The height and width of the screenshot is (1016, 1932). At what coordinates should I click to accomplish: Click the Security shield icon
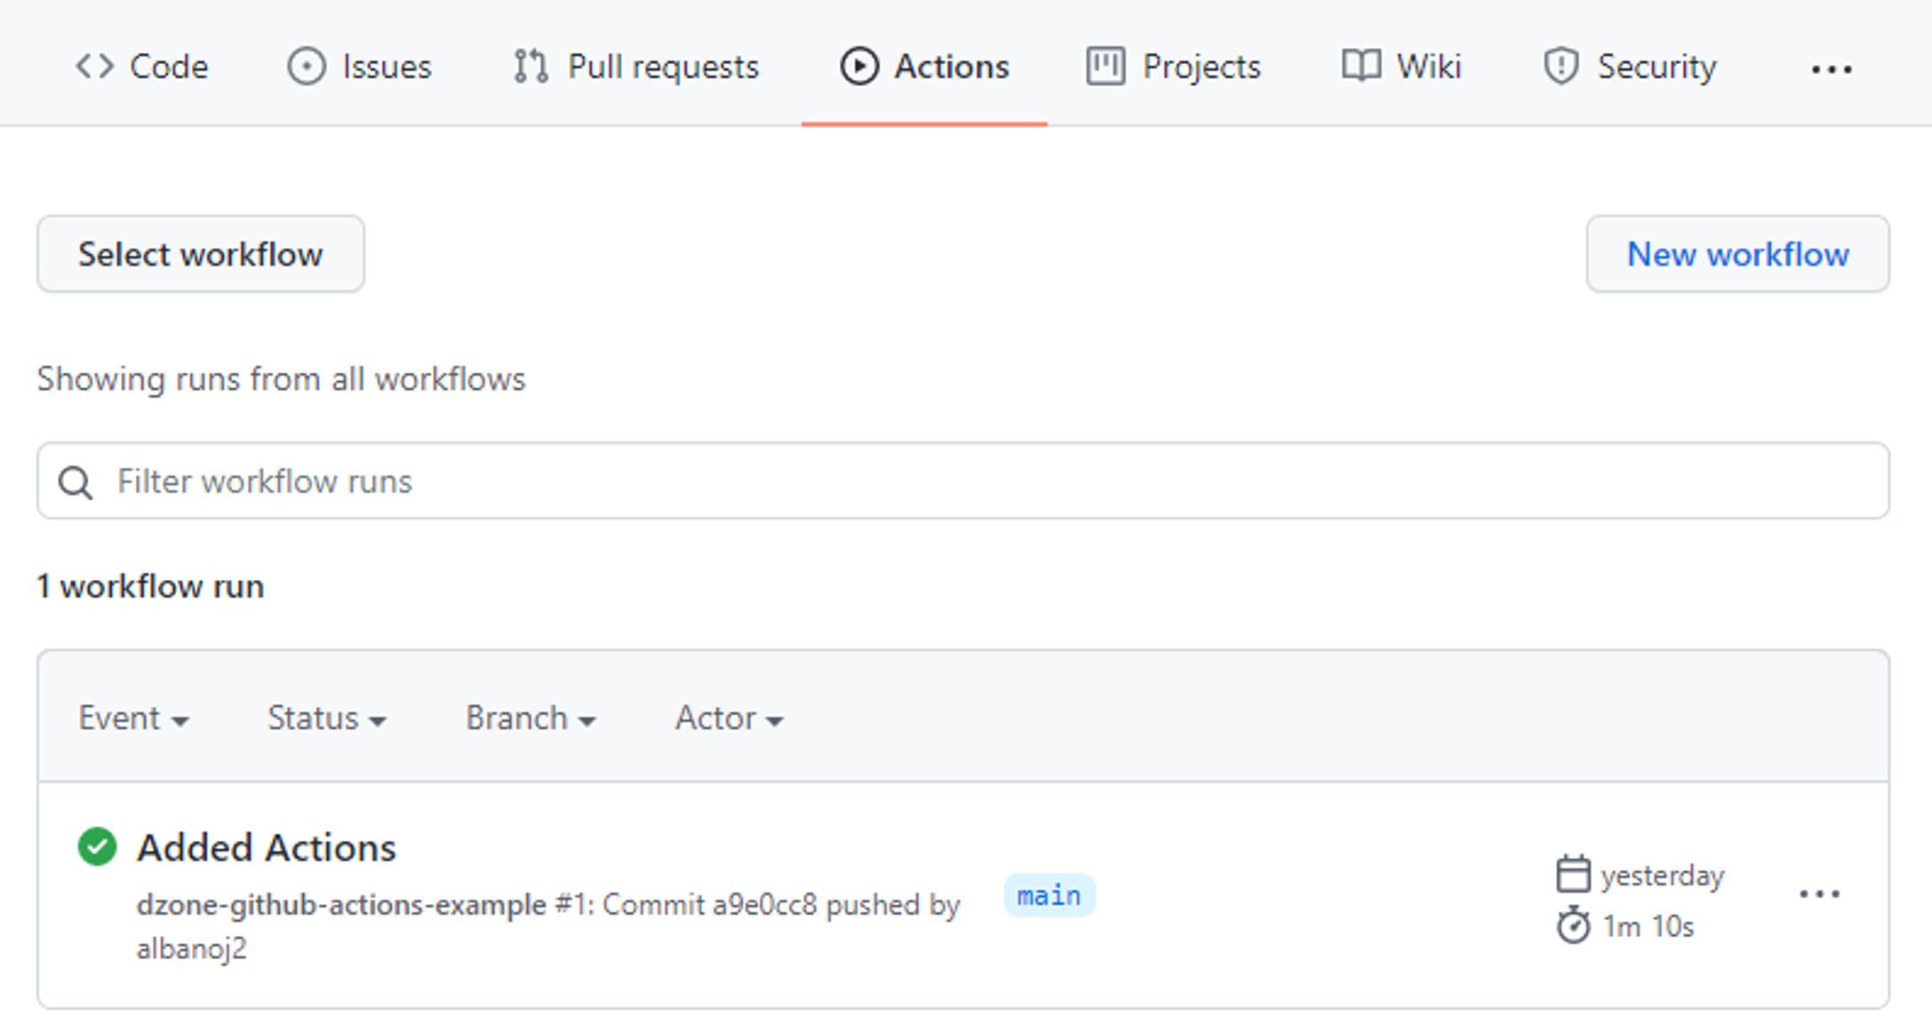coord(1561,66)
